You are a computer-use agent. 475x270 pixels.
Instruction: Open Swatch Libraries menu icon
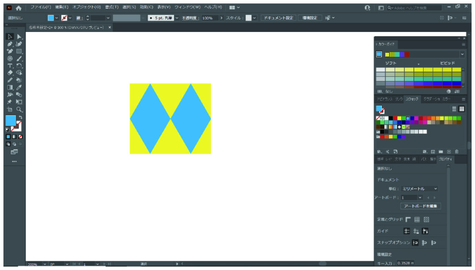pyautogui.click(x=379, y=151)
